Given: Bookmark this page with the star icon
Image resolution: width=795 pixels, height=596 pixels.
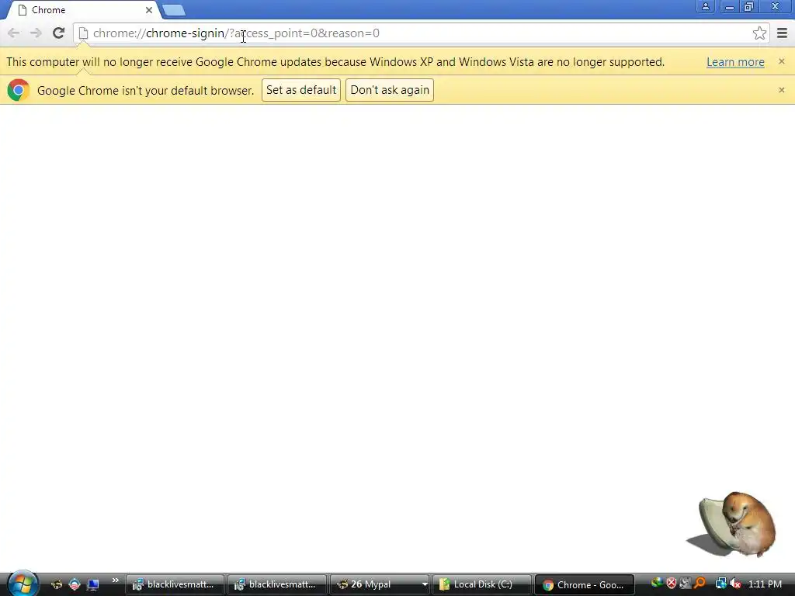Looking at the screenshot, I should click(759, 33).
